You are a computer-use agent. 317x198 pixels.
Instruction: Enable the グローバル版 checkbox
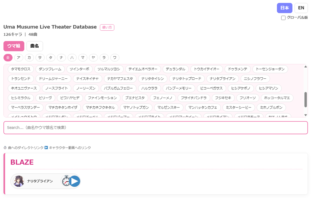click(x=283, y=18)
